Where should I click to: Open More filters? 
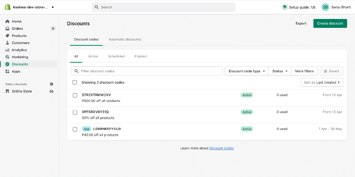click(304, 71)
